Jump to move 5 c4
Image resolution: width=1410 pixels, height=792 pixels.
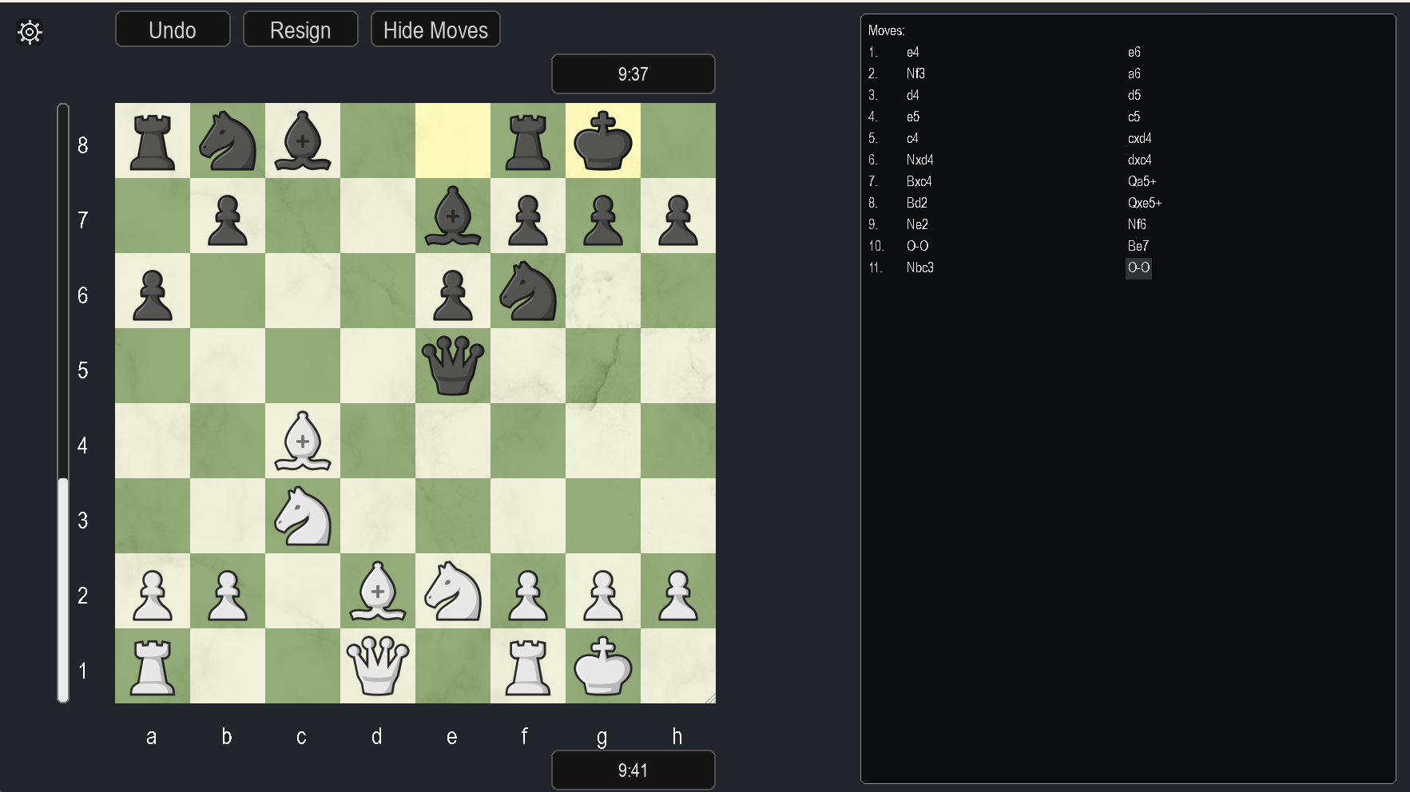click(x=912, y=138)
